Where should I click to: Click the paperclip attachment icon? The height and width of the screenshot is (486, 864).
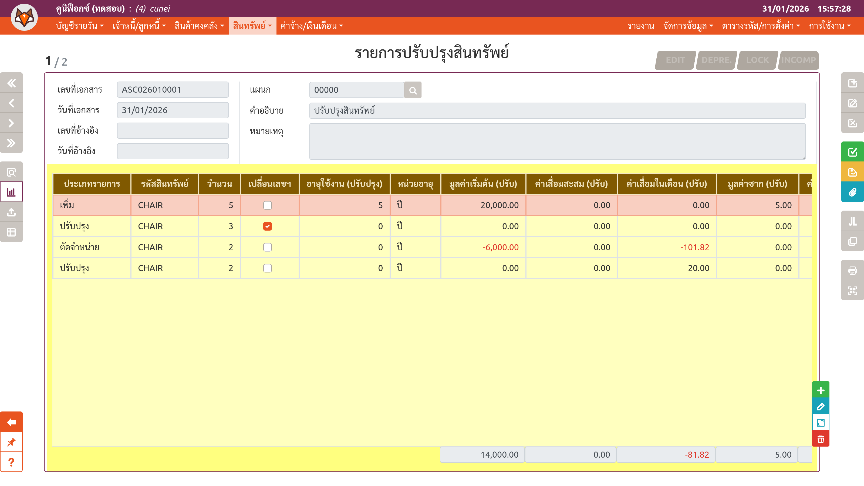[852, 193]
